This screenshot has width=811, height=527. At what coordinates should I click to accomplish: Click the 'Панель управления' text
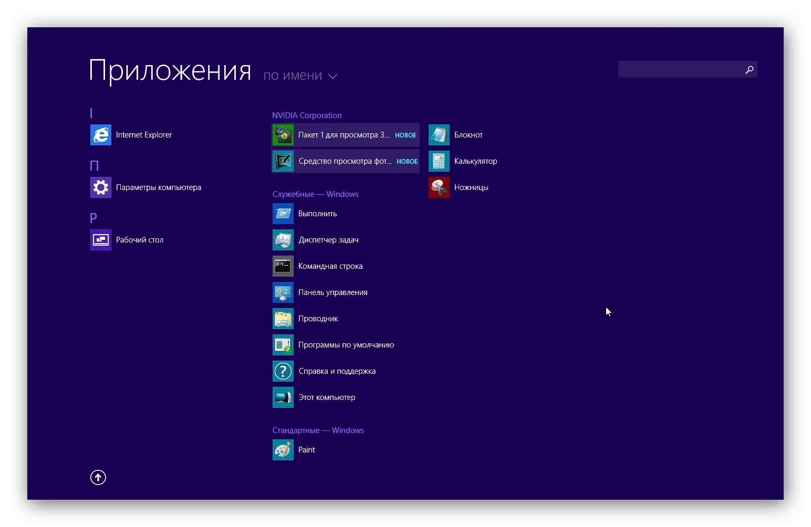pyautogui.click(x=333, y=292)
